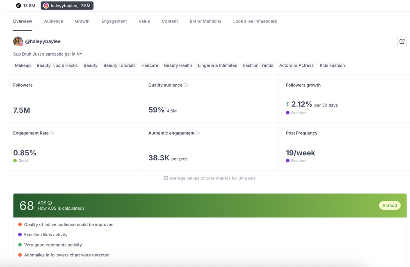410x267 pixels.
Task: Click the Makeup category tag
Action: (x=23, y=65)
